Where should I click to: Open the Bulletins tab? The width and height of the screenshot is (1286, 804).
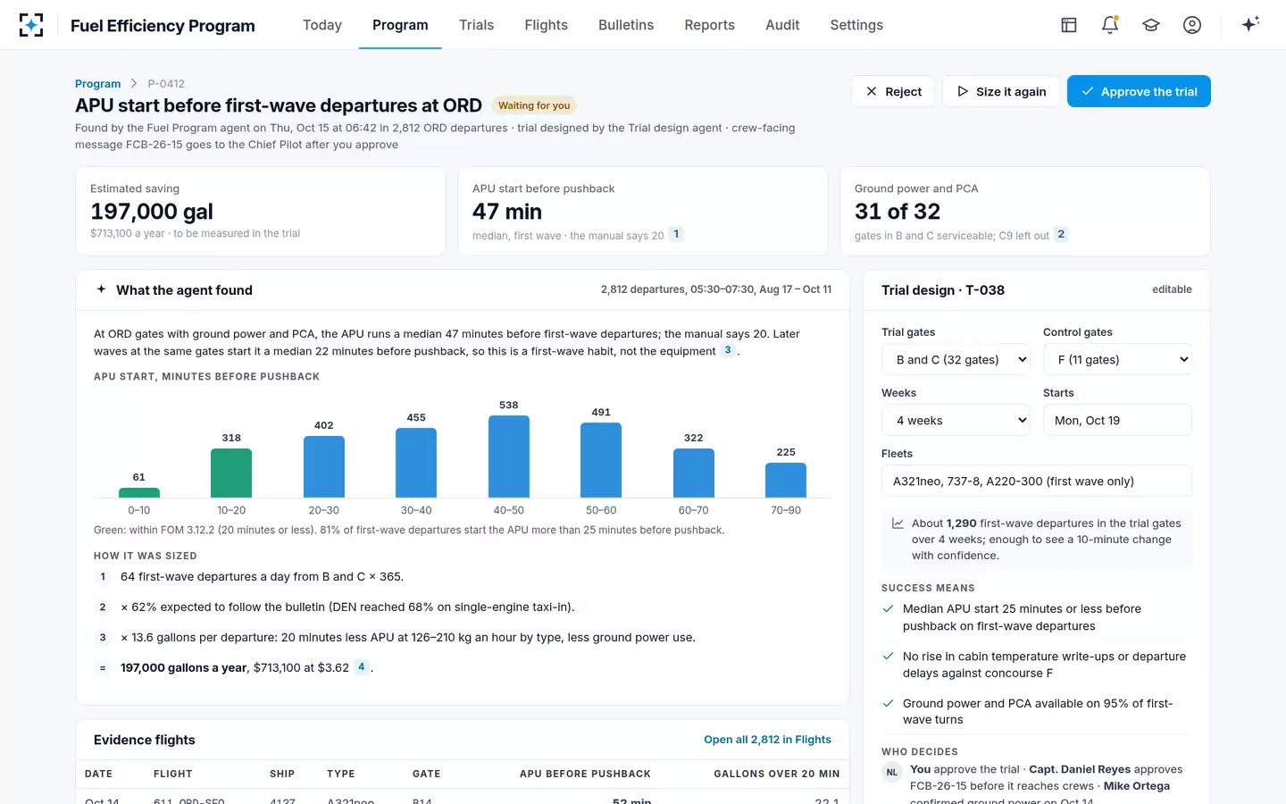[x=626, y=25]
